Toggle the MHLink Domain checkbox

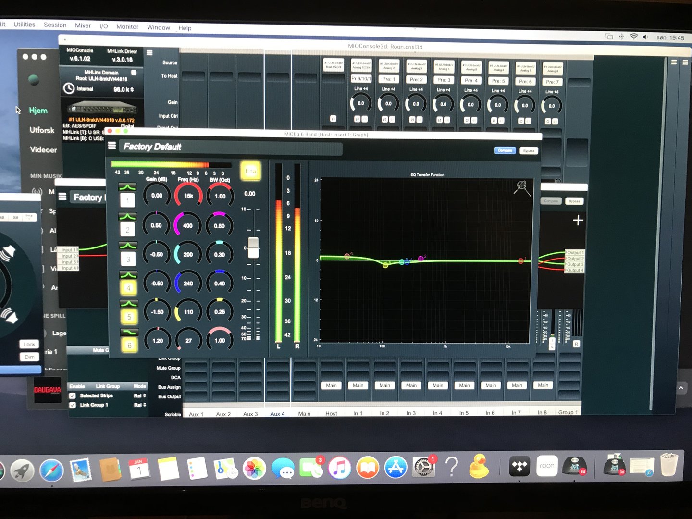134,73
